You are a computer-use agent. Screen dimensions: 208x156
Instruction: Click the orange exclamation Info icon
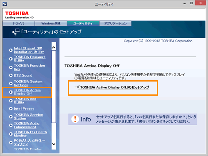coord(75,119)
